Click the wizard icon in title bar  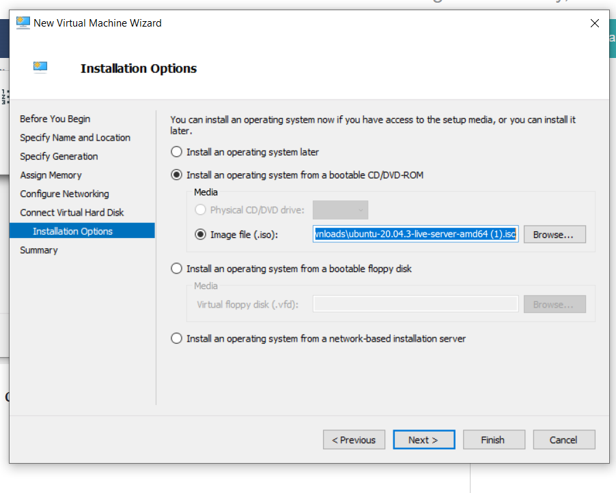[23, 23]
